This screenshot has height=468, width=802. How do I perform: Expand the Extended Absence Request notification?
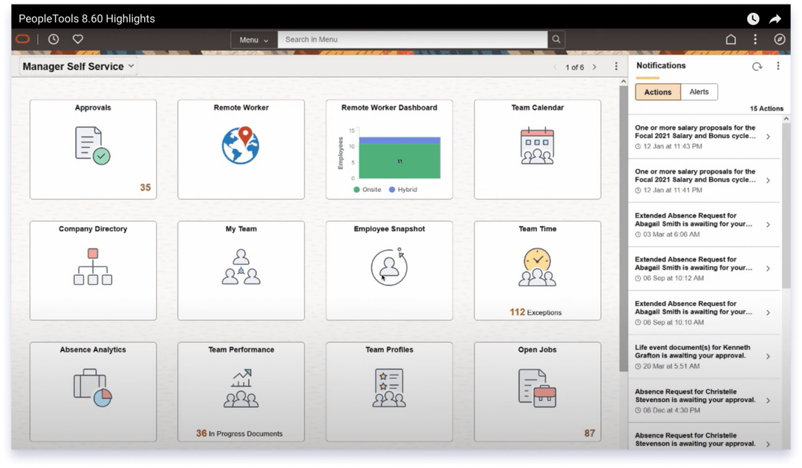(703, 225)
